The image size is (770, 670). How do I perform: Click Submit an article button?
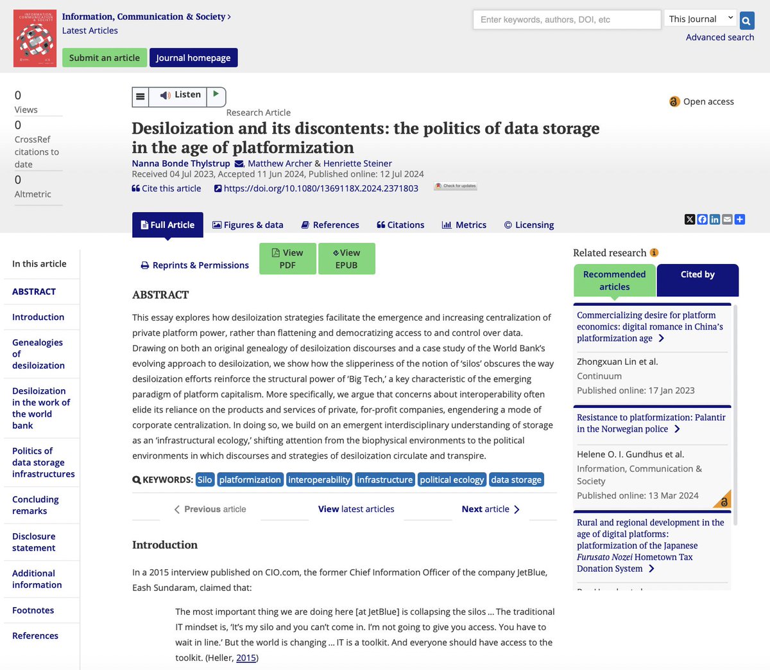(105, 58)
